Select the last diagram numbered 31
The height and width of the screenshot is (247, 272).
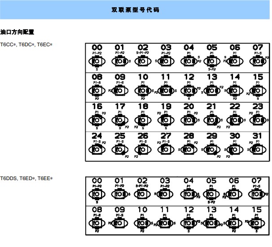(x=258, y=149)
